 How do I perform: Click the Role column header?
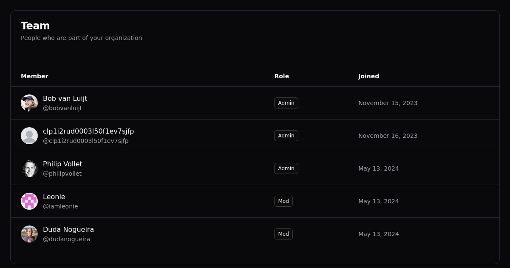click(x=281, y=76)
